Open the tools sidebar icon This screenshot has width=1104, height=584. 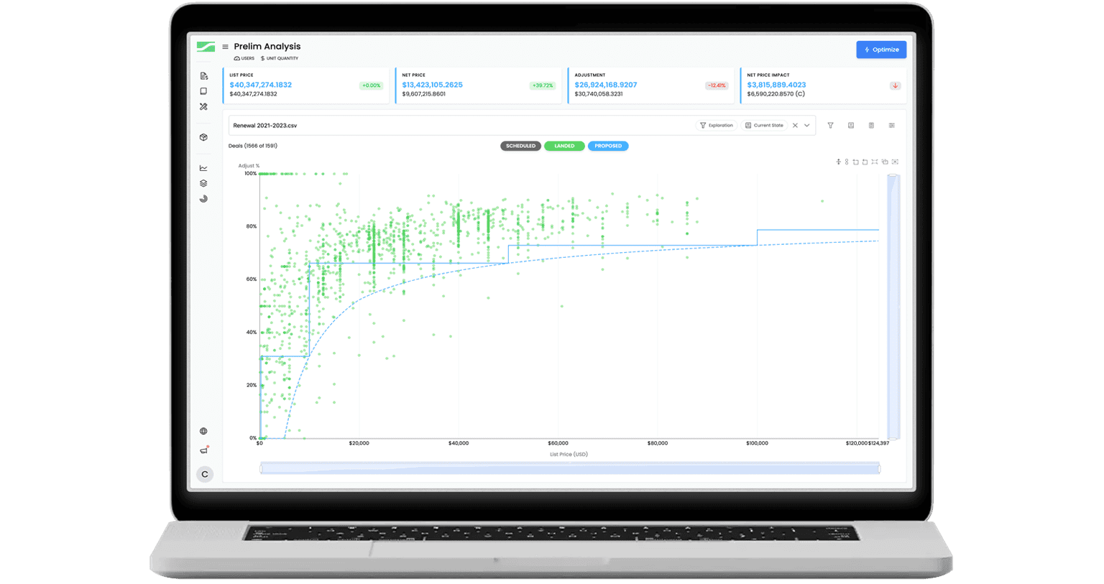coord(203,106)
